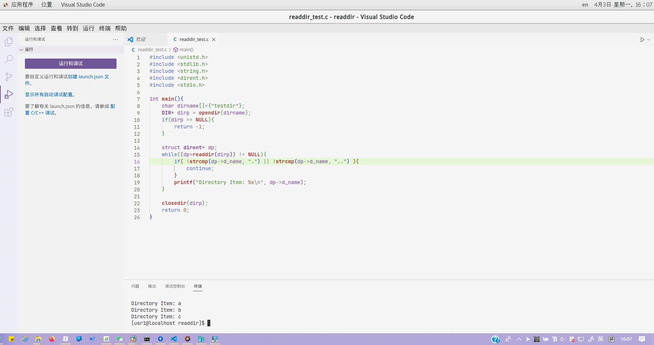Click the blue help question mark tray icon
This screenshot has width=654, height=345.
[495, 339]
